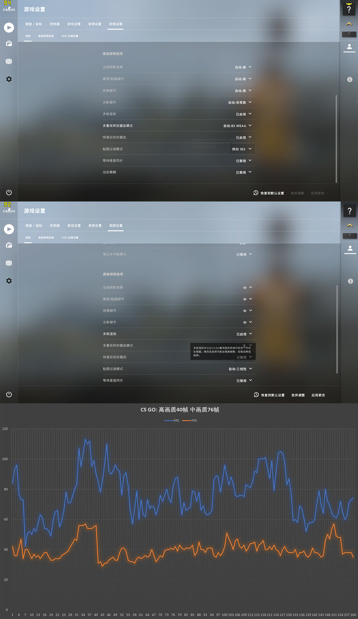Open the Watch TV icon in lower screen
358x619 pixels.
9,263
